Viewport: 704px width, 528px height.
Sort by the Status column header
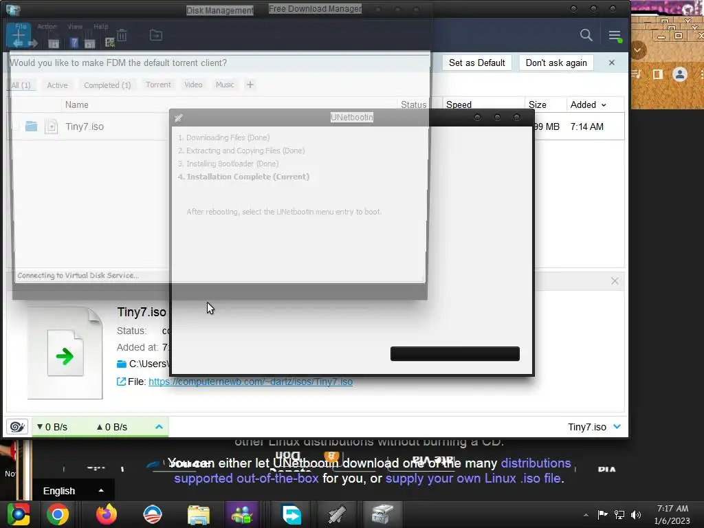(x=413, y=105)
